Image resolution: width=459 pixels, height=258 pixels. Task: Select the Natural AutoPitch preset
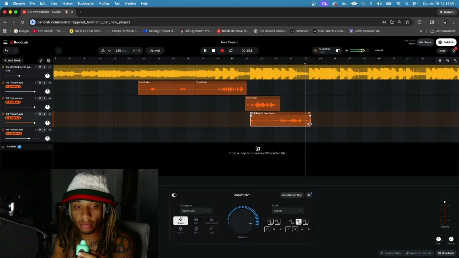click(180, 230)
